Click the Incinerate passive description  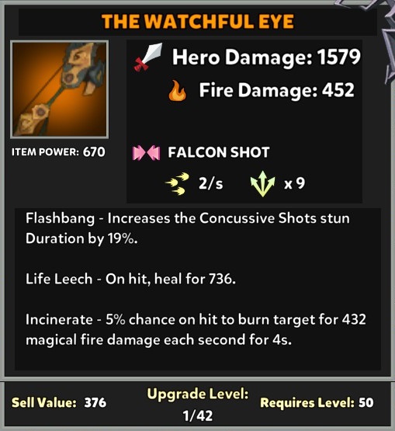pos(196,329)
